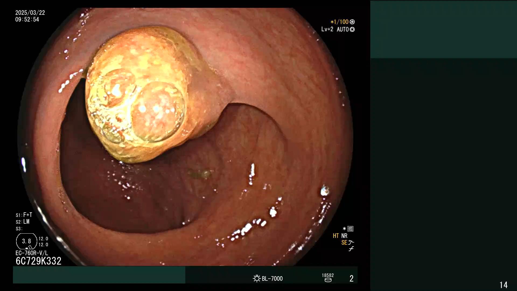517x291 pixels.
Task: Click the upper 12.0 scope diameter value
Action: pyautogui.click(x=43, y=239)
